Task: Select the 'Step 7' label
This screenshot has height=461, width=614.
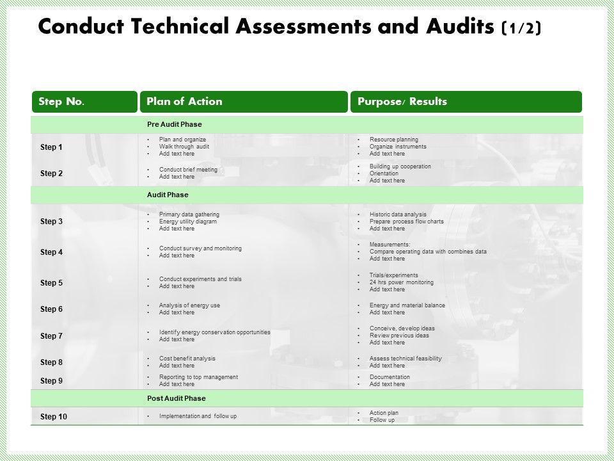Action: (51, 336)
